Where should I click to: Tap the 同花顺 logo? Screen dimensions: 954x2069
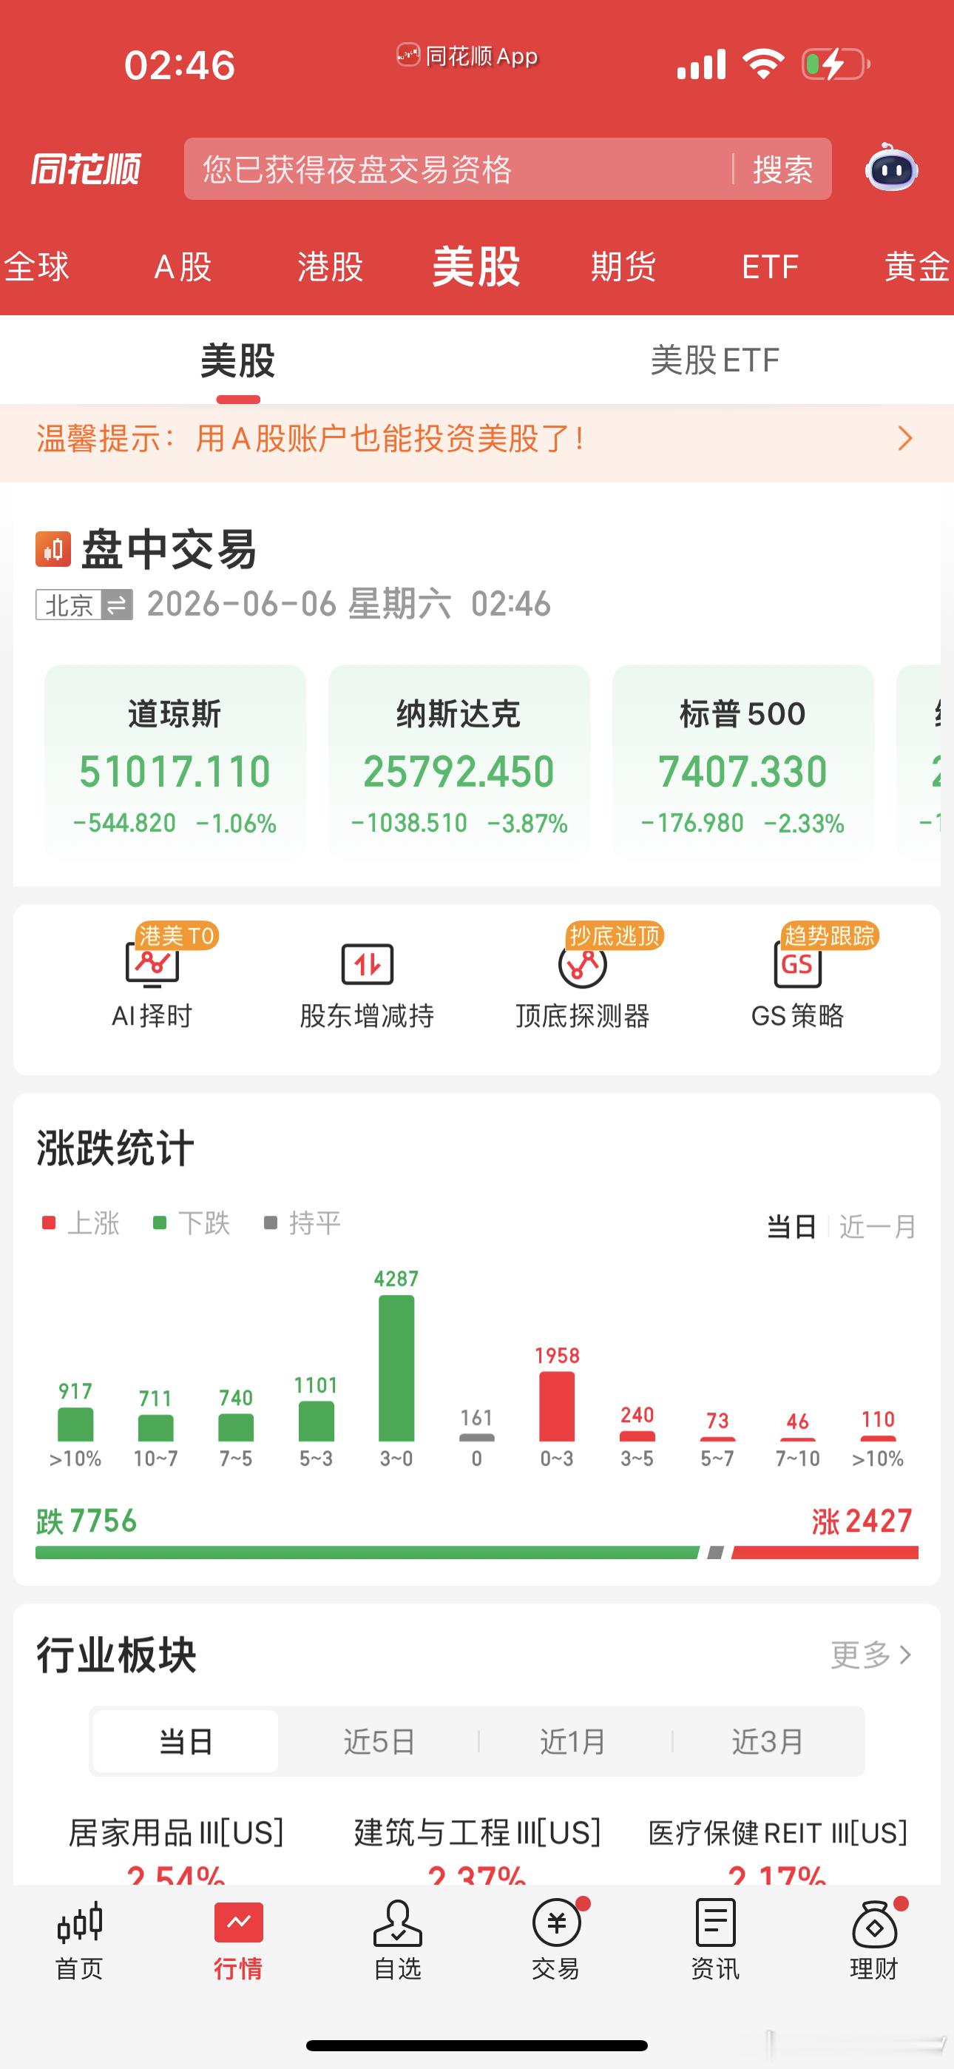pyautogui.click(x=86, y=169)
